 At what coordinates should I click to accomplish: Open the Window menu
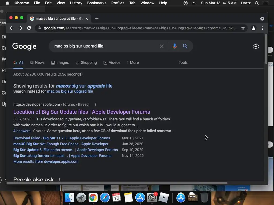(147, 3)
